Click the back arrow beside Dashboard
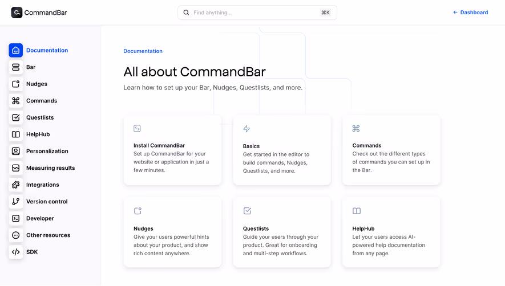The image size is (505, 286). (455, 12)
